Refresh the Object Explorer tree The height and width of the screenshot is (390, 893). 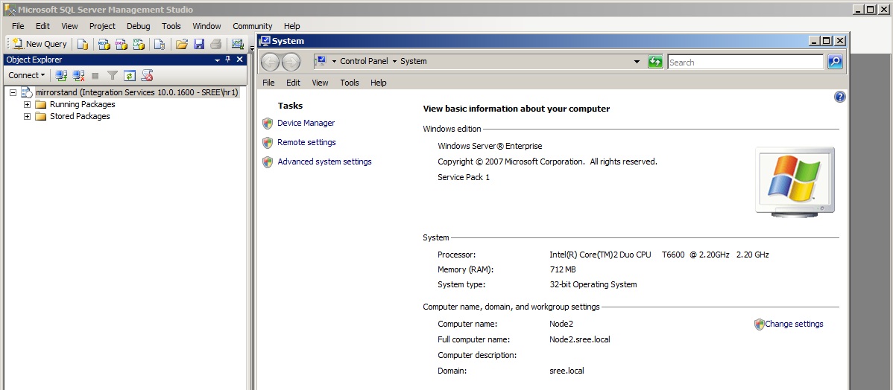130,75
